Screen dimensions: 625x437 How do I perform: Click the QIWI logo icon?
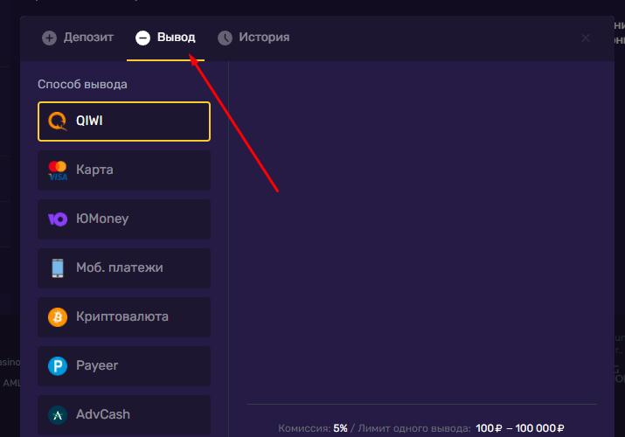pos(58,121)
